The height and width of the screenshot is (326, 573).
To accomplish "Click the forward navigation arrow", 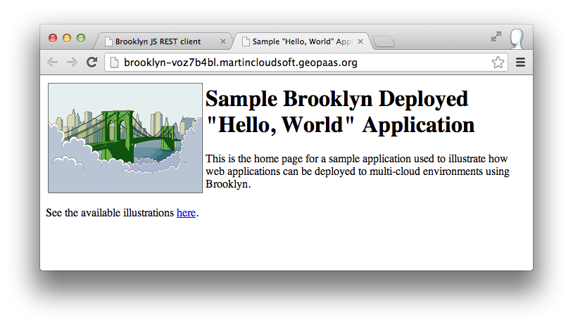I will tap(71, 63).
